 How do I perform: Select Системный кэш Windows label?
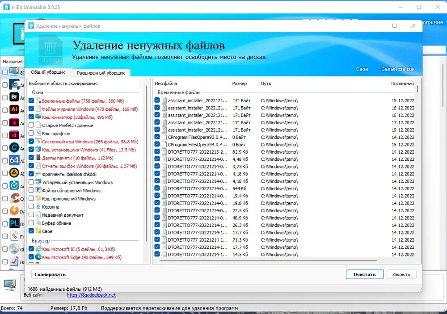pyautogui.click(x=90, y=142)
